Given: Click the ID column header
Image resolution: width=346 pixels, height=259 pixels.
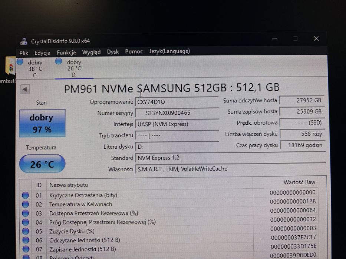Looking at the screenshot, I should click(x=39, y=185).
